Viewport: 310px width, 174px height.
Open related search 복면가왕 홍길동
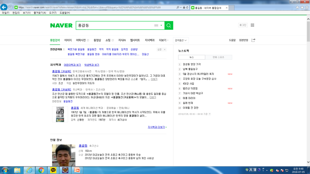pyautogui.click(x=76, y=49)
